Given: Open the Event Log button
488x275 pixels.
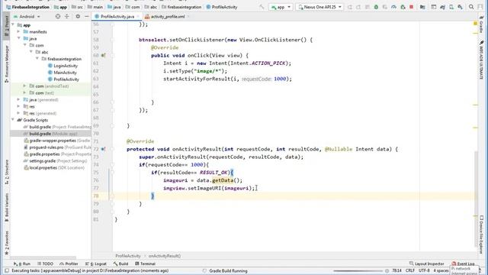Looking at the screenshot, I should tap(463, 264).
